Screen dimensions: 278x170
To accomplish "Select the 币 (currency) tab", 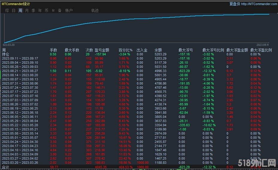I will 46,10.
